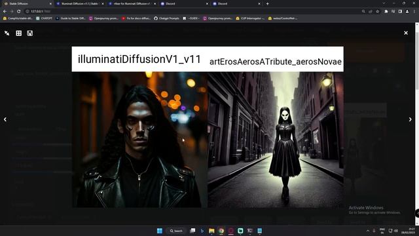Open File Explorer from the taskbar
The image size is (419, 236).
(x=211, y=231)
